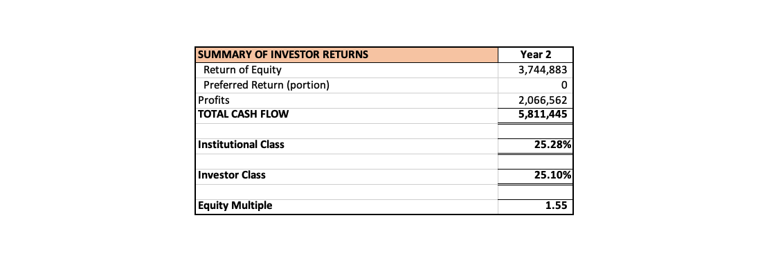Click the 5,811,445 total value cell
This screenshot has height=274, width=758.
pos(536,116)
